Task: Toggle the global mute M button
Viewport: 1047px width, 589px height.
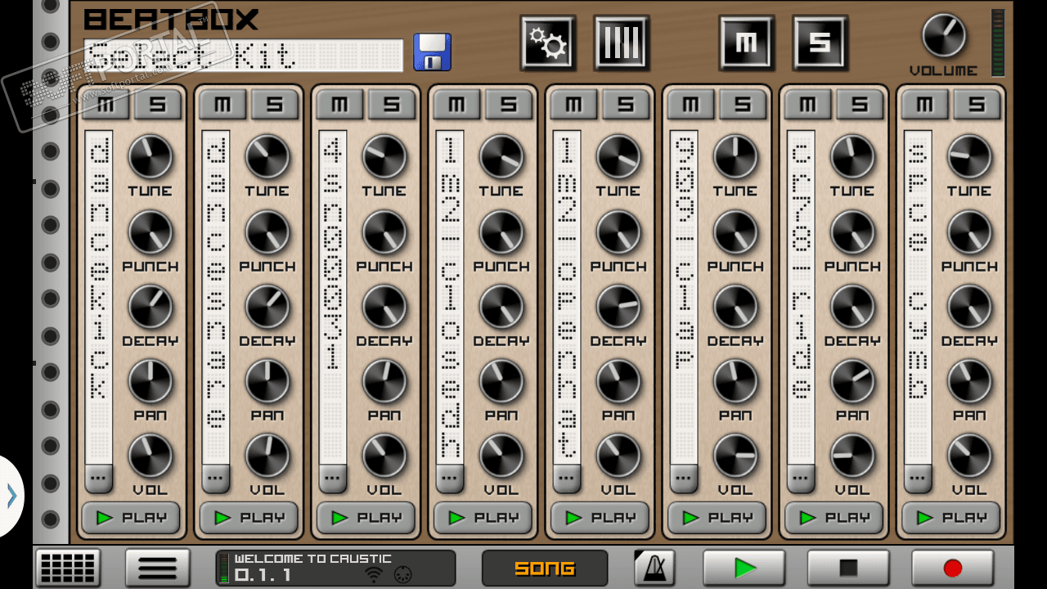Action: 746,43
